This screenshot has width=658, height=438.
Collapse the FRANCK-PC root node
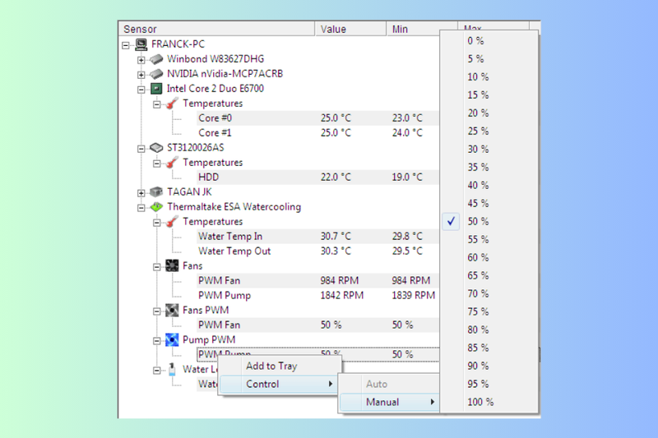126,45
